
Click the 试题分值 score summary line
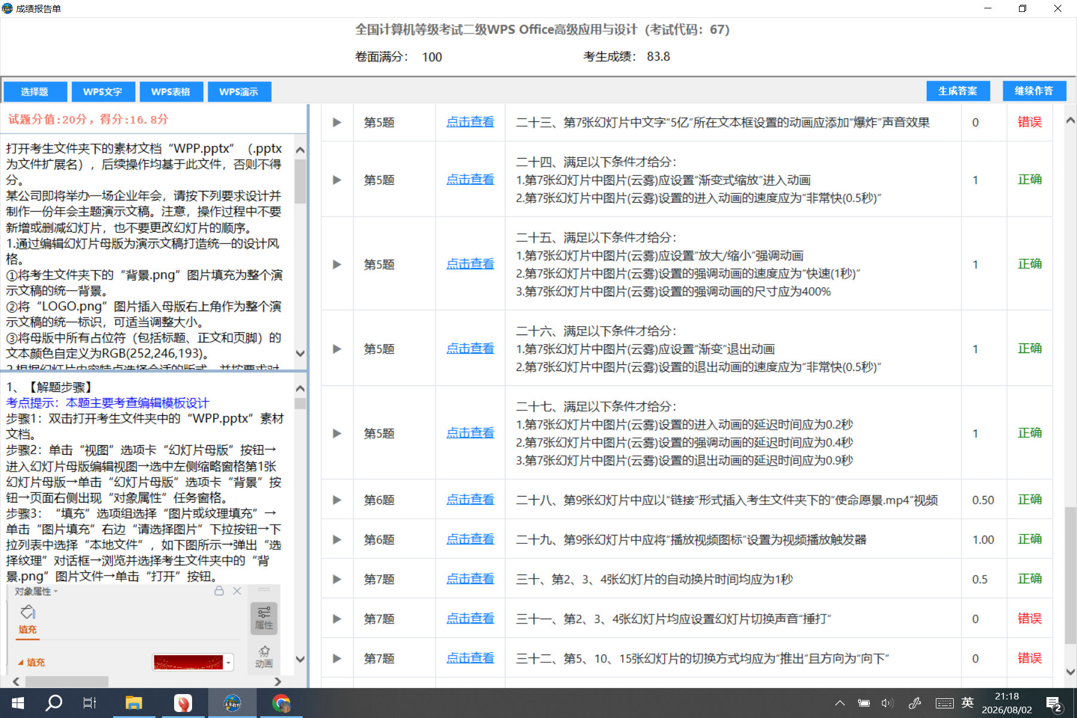[x=88, y=119]
